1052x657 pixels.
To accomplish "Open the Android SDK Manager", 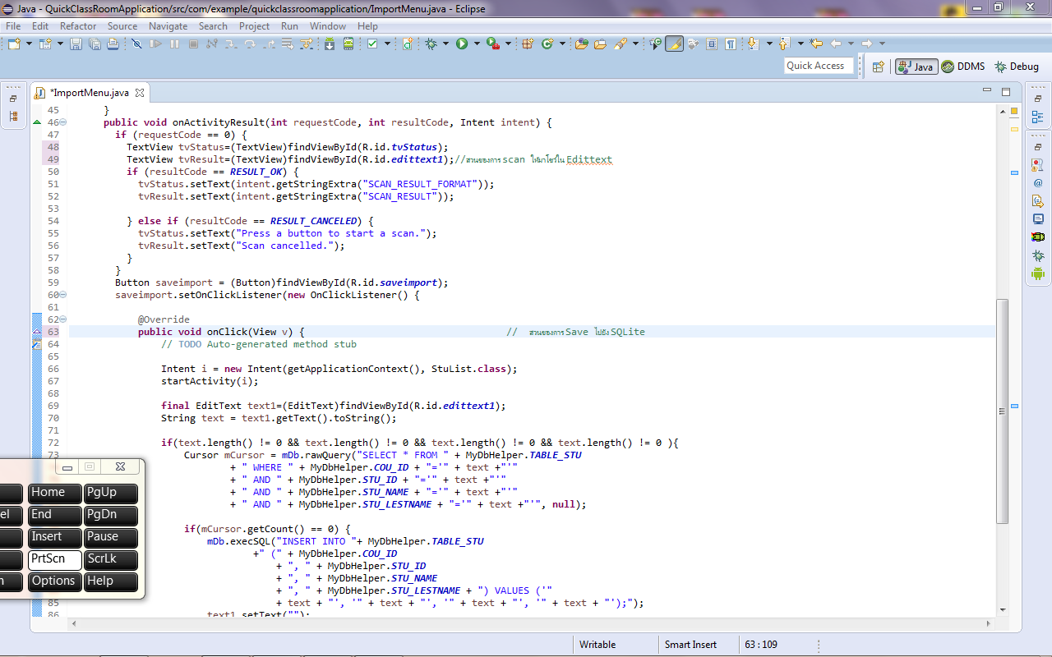I will pyautogui.click(x=330, y=44).
